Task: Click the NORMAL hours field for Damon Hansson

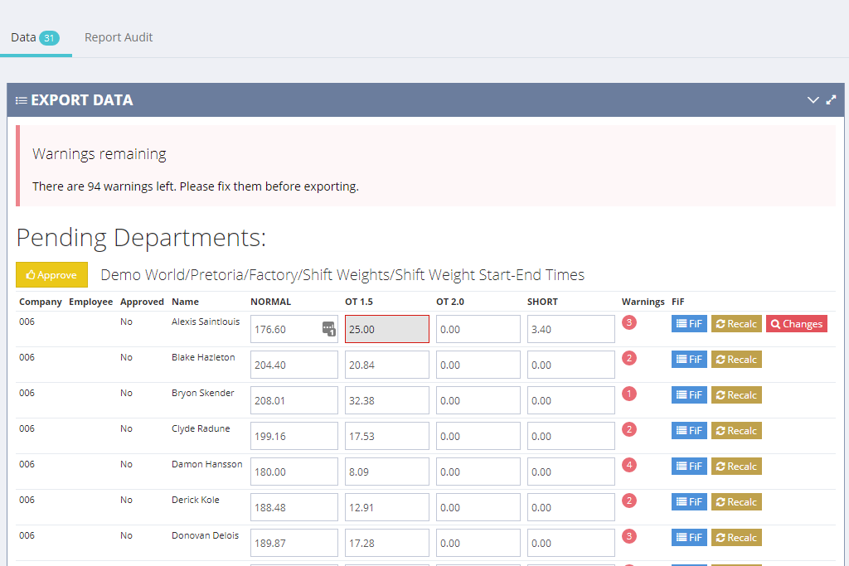Action: [294, 472]
